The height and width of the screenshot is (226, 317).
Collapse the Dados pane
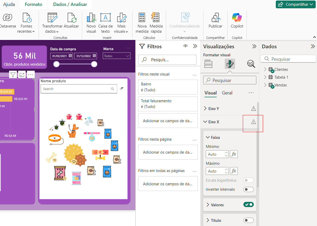(313, 46)
